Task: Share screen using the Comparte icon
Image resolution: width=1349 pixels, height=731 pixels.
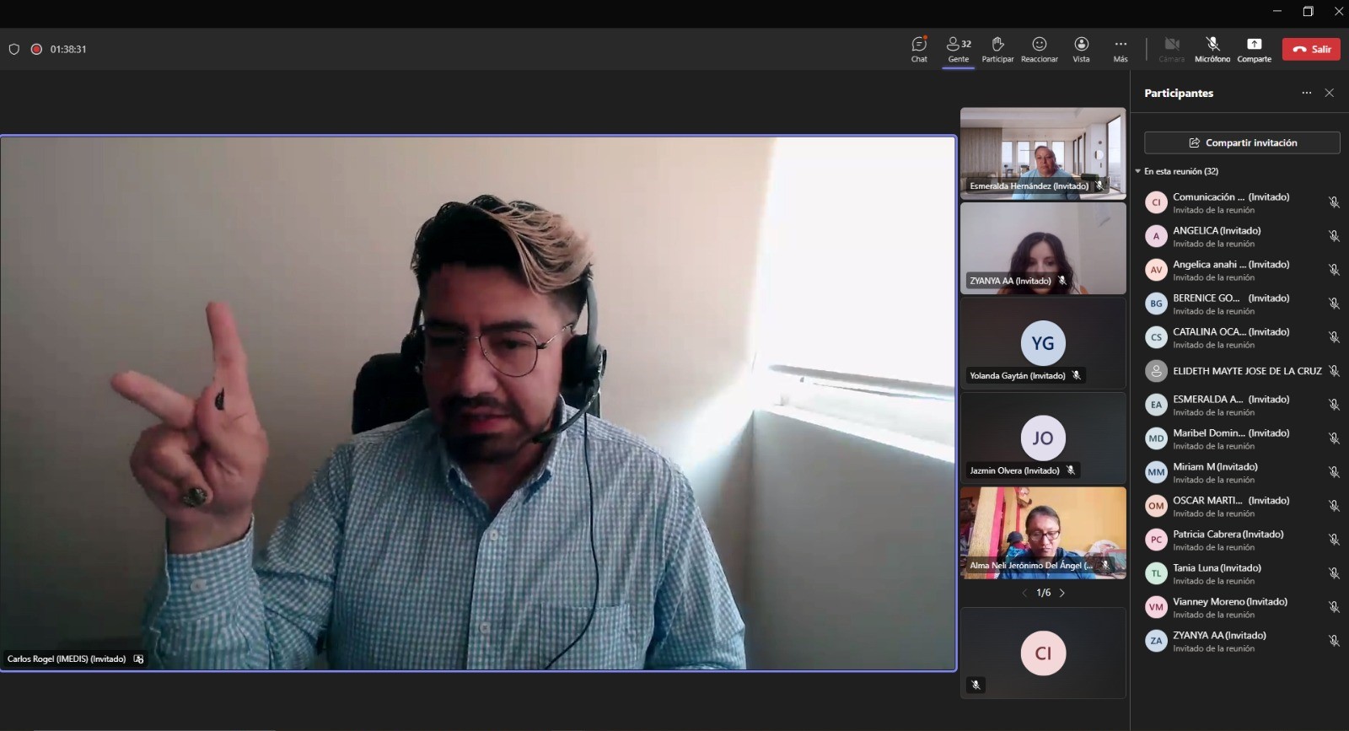Action: 1254,49
